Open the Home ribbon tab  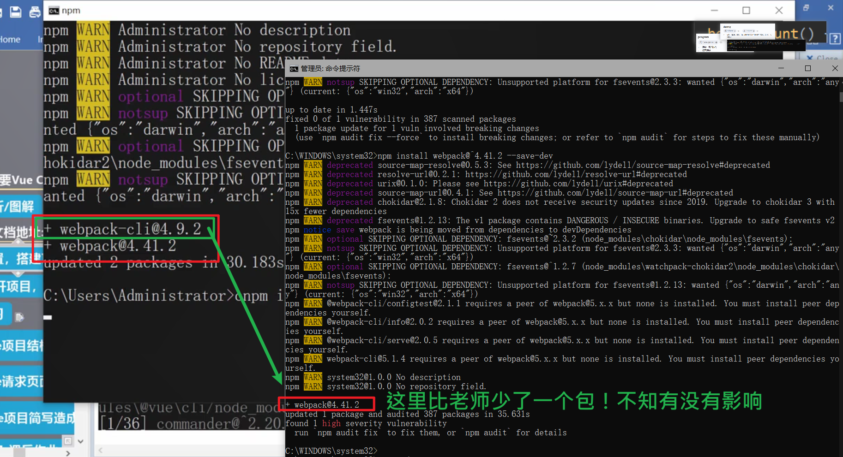point(10,40)
